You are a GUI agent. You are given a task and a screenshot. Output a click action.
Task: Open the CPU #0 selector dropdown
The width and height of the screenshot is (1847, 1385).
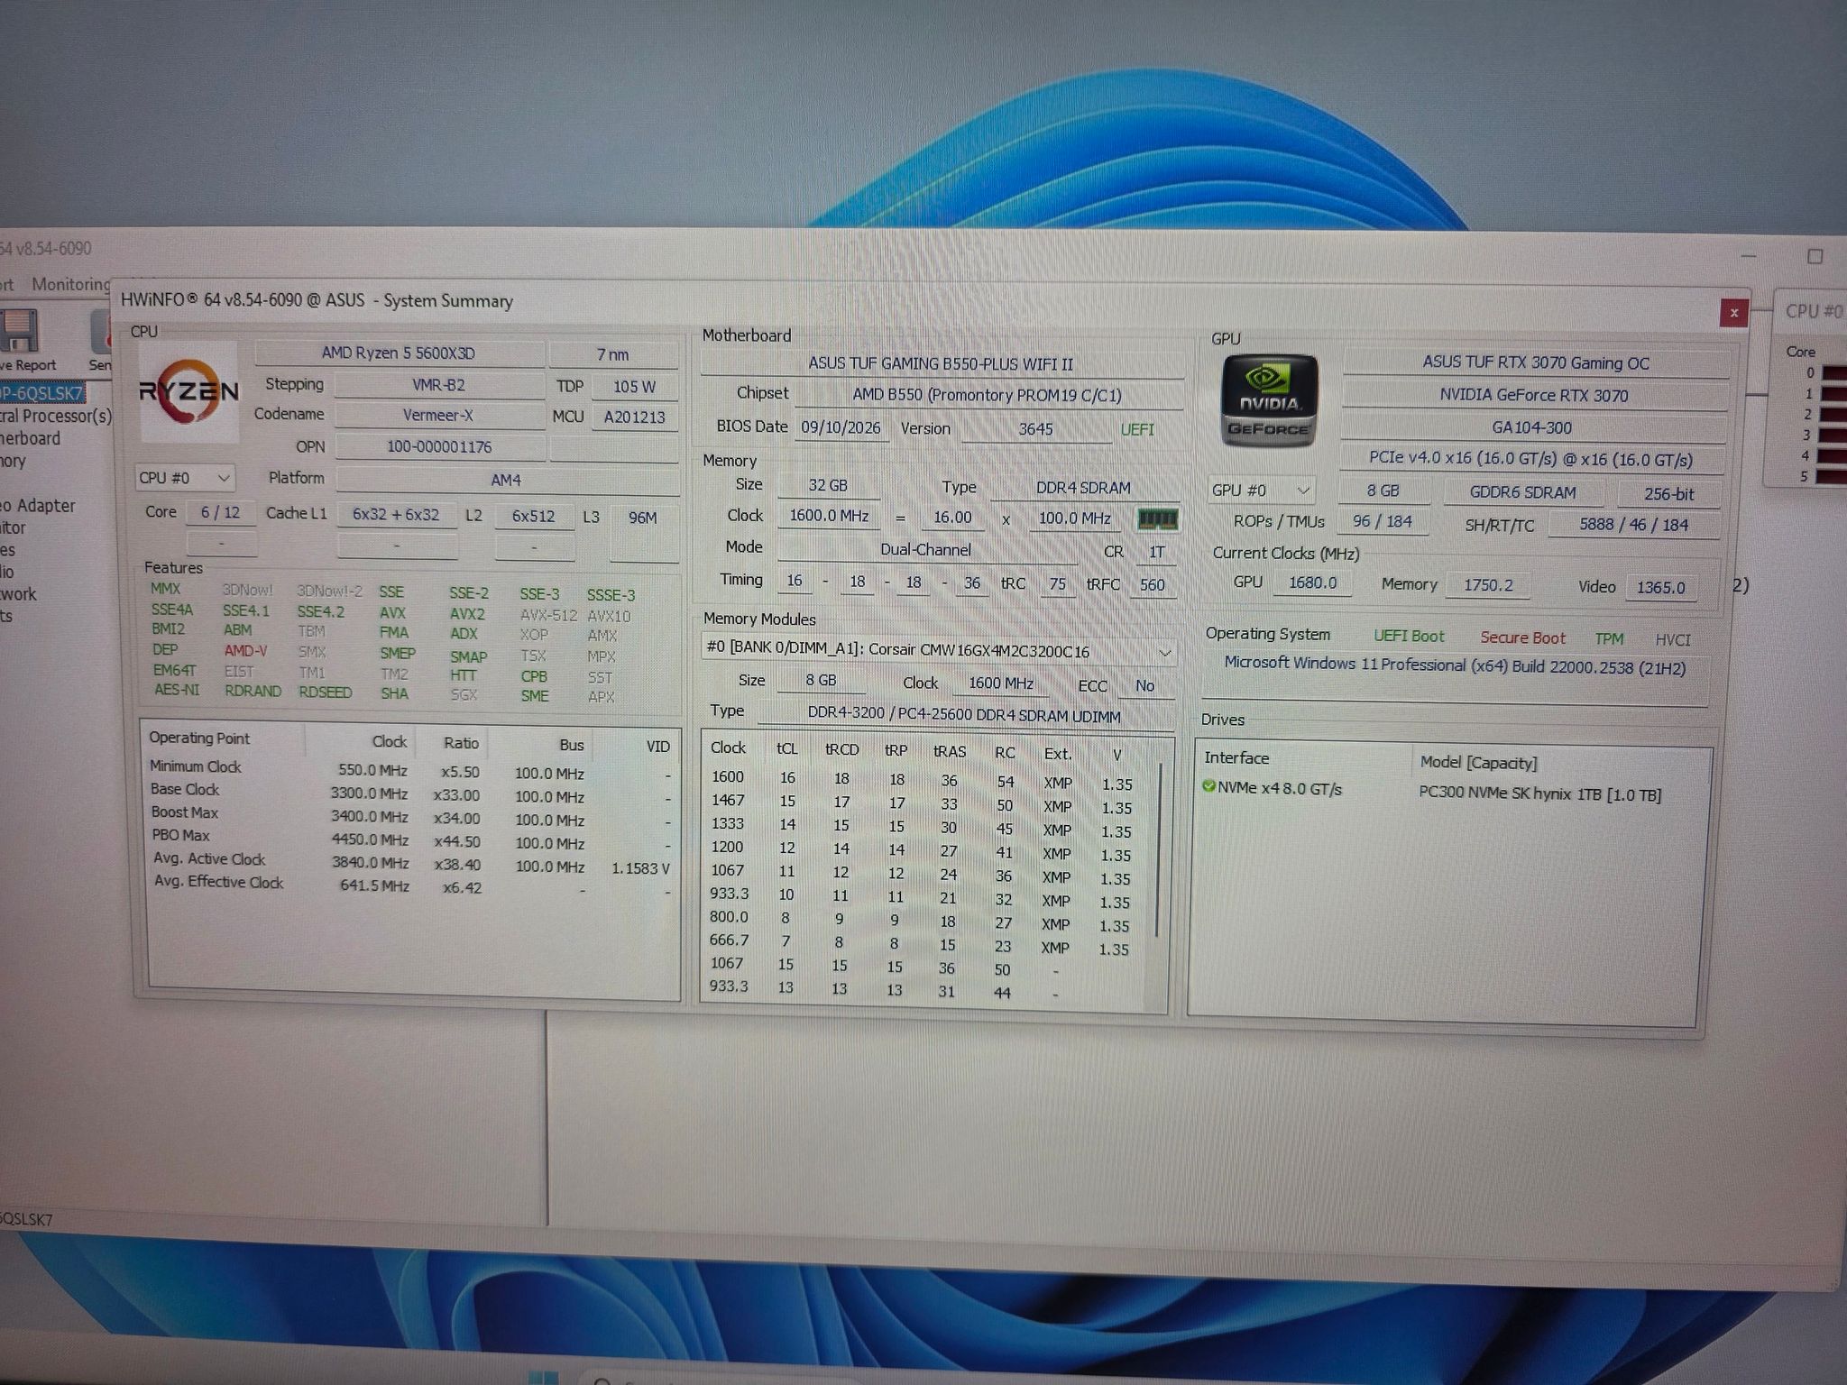click(x=186, y=478)
